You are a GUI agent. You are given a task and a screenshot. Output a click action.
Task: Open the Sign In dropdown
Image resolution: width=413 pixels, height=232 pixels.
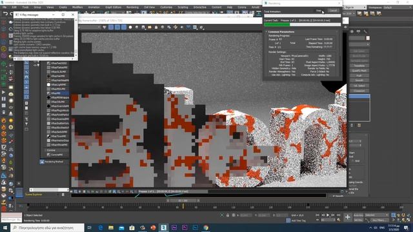tap(355, 8)
